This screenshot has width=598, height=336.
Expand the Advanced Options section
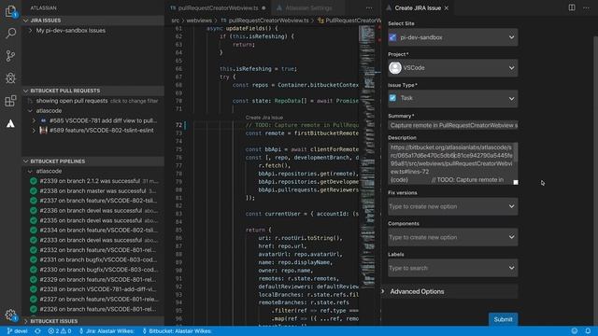(x=417, y=291)
